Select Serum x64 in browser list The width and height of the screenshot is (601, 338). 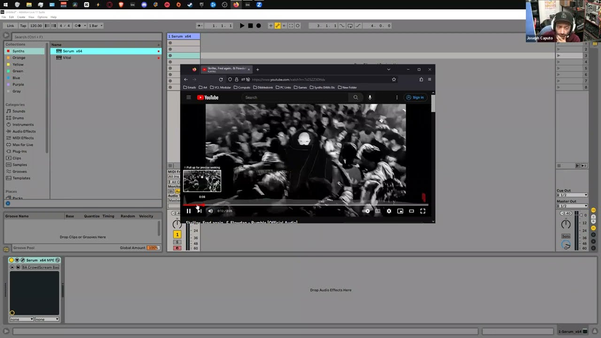click(106, 51)
